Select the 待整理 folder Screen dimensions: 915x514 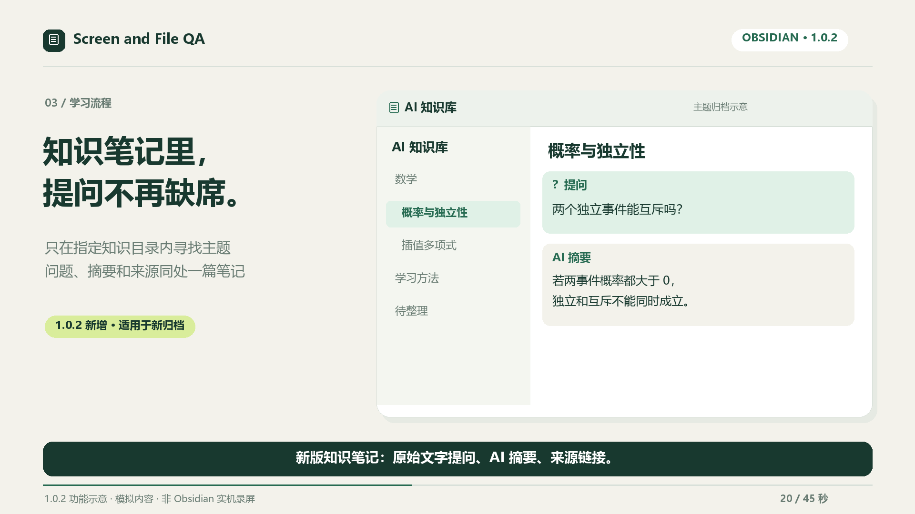(x=411, y=311)
